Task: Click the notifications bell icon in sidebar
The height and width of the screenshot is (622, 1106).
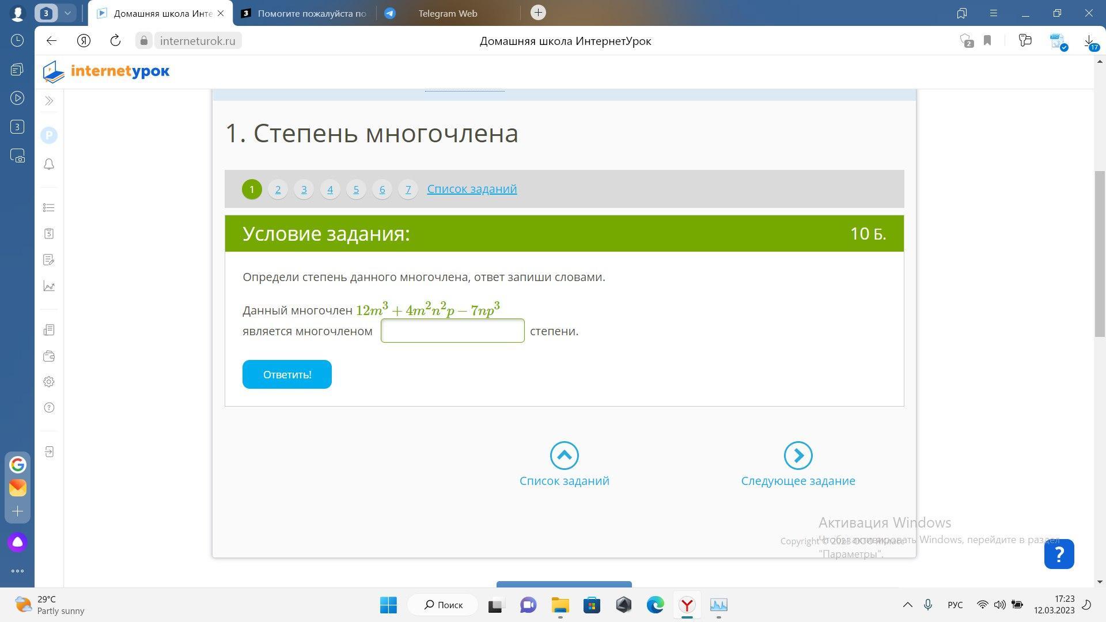Action: point(49,165)
